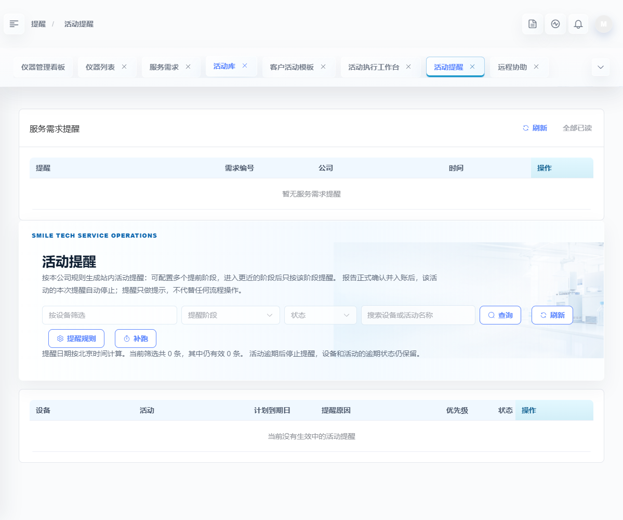Image resolution: width=623 pixels, height=520 pixels.
Task: Click the 需求编号 column header
Action: tap(239, 168)
